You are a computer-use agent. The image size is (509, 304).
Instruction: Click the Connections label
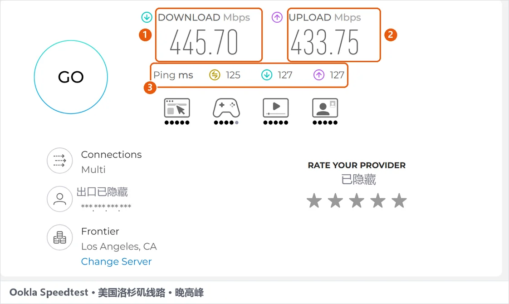coord(111,155)
